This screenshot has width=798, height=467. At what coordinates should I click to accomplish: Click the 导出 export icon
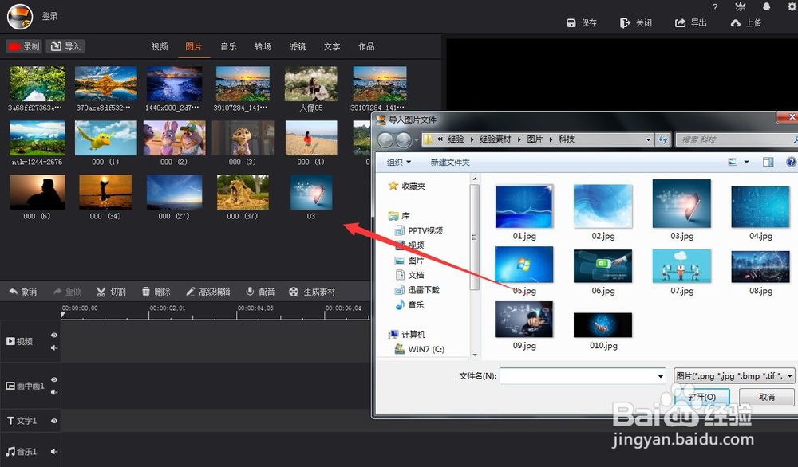pos(680,23)
